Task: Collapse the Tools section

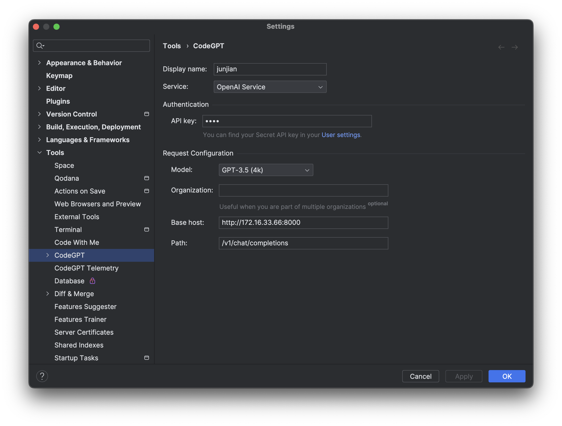Action: [40, 152]
